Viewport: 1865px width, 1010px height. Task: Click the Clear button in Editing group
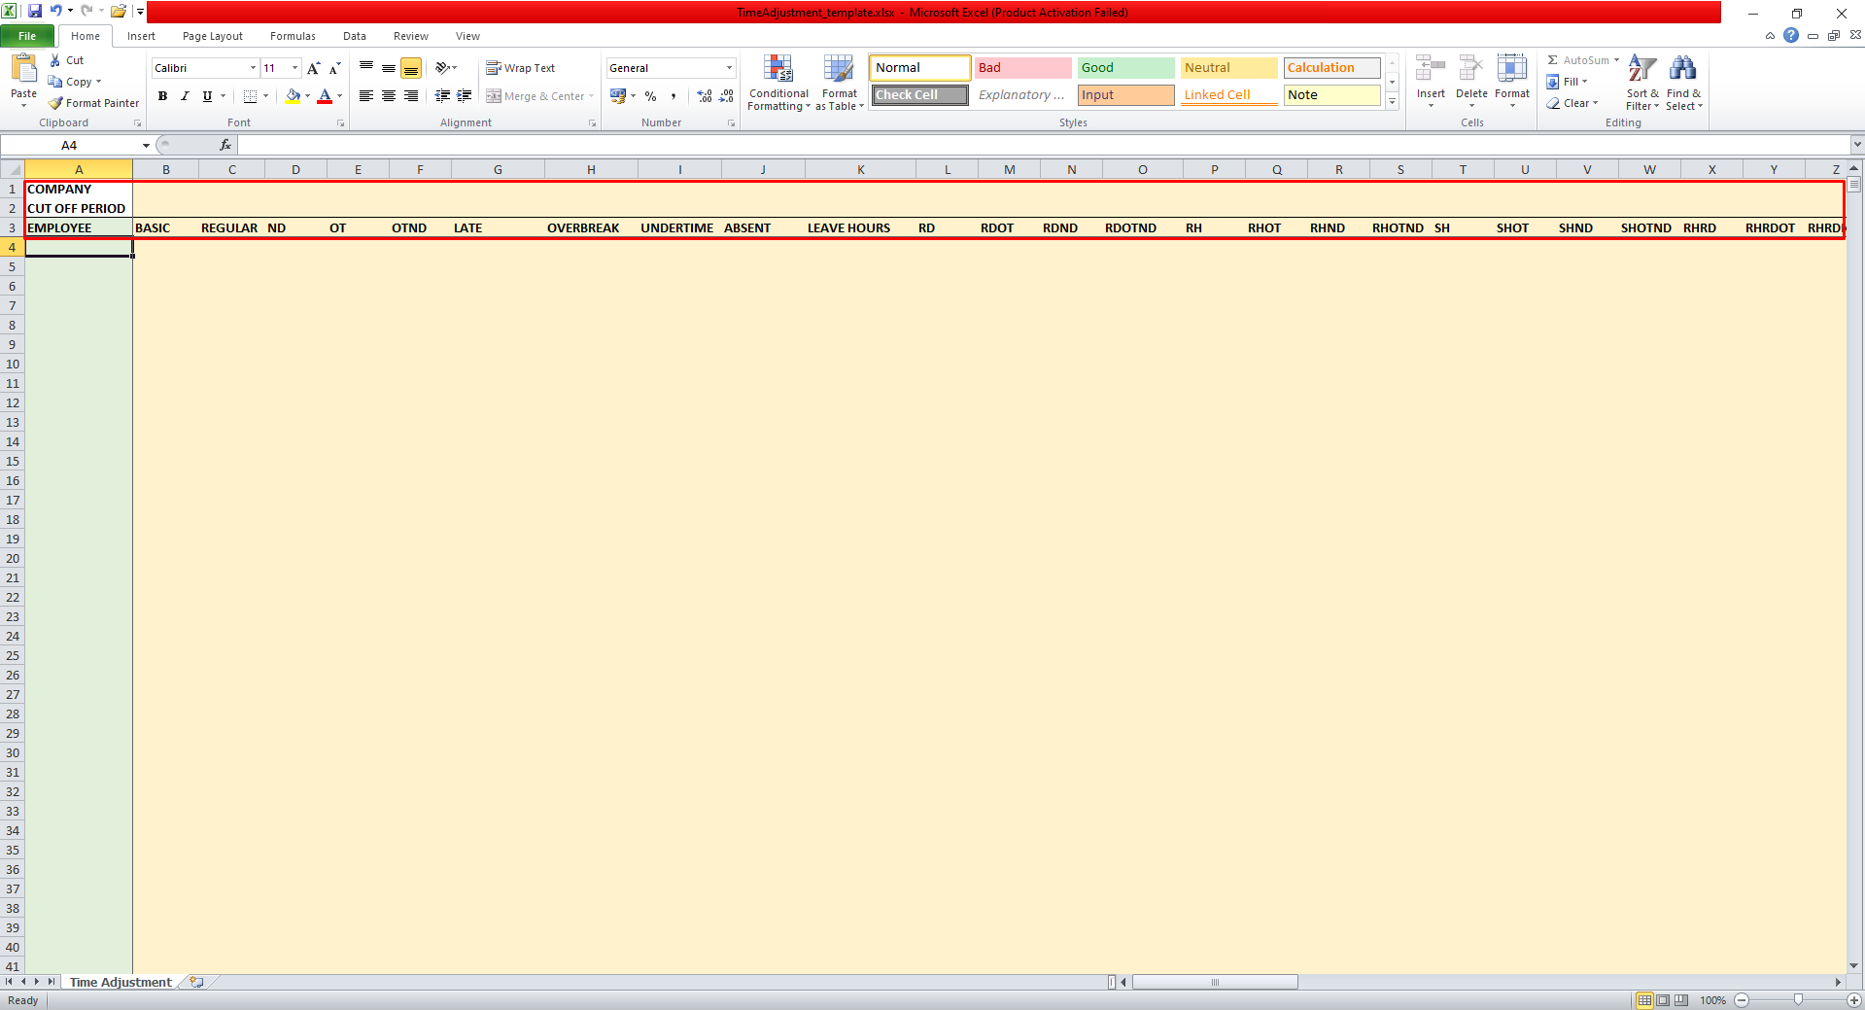1572,103
